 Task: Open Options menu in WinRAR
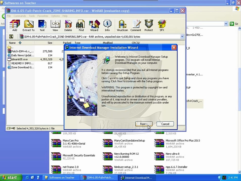(x=55, y=16)
